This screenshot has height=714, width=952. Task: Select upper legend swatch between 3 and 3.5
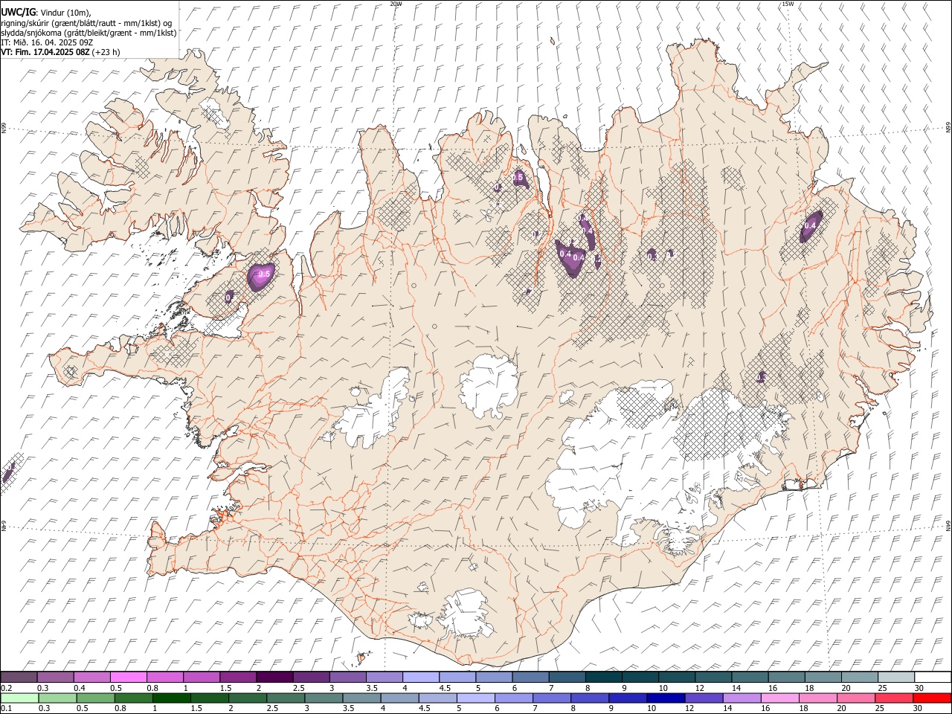click(348, 678)
